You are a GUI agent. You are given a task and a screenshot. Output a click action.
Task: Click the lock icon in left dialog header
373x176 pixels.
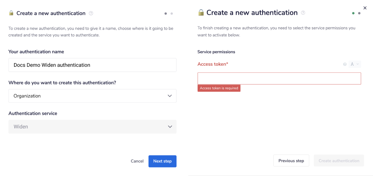point(11,13)
